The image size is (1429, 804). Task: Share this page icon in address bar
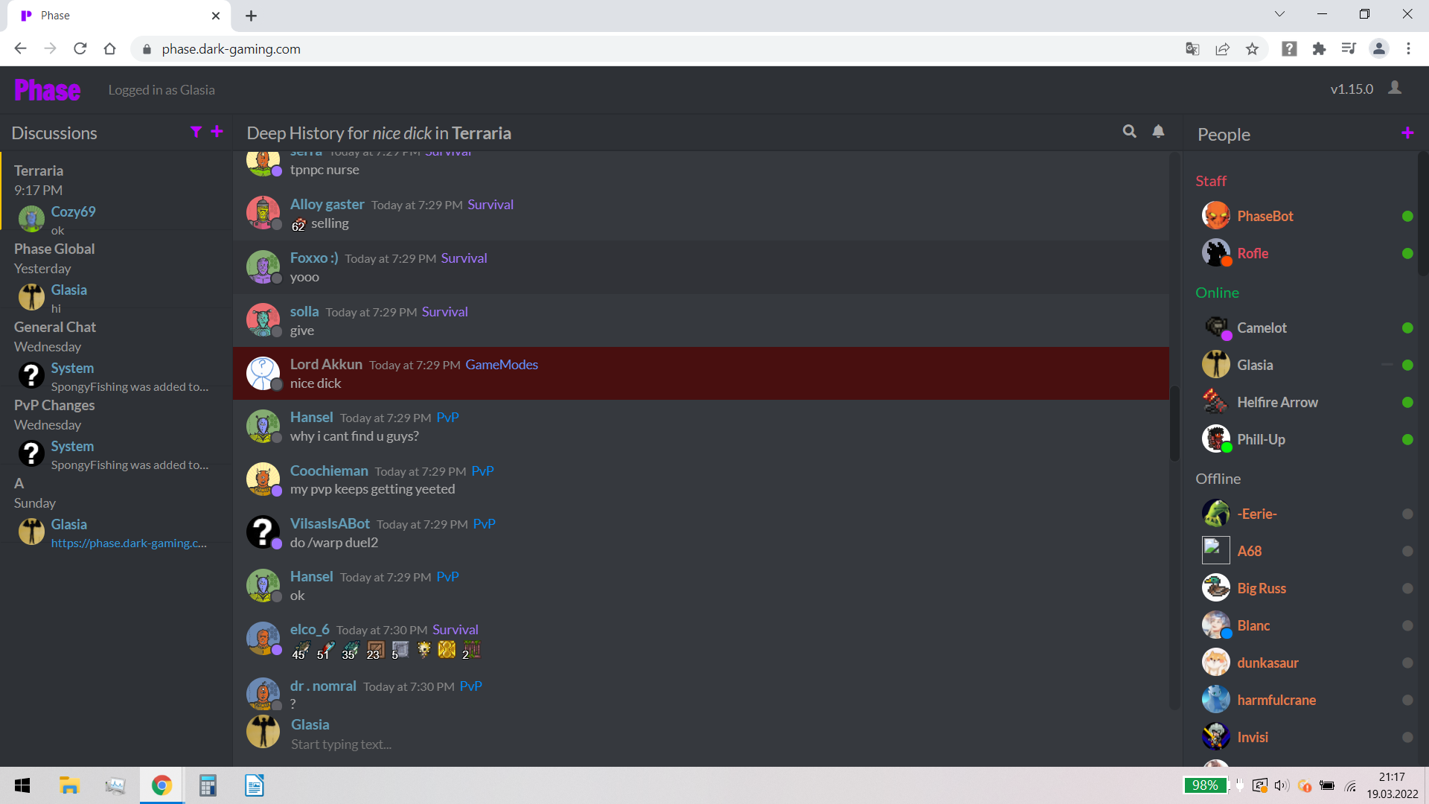tap(1222, 49)
